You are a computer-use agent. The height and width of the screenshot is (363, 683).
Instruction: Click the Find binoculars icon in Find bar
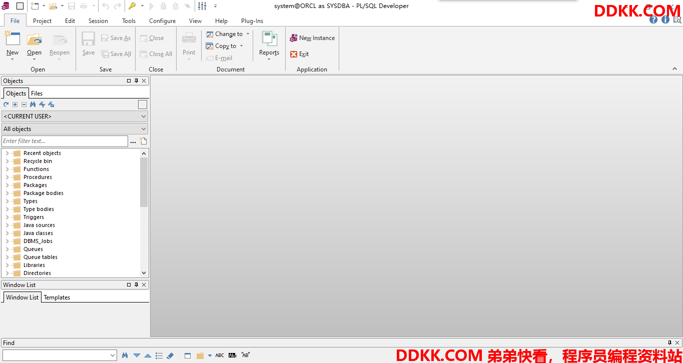tap(125, 355)
